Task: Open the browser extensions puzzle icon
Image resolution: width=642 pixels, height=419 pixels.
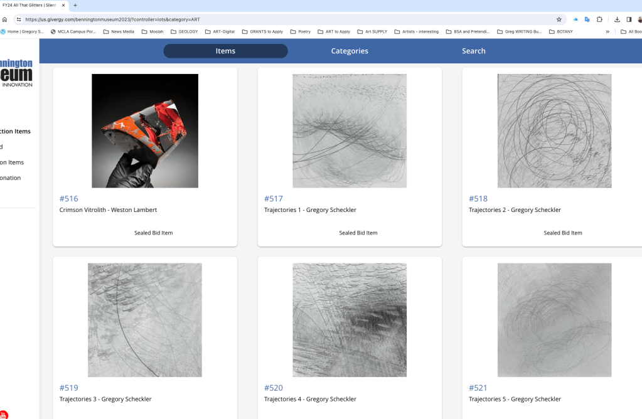Action: (599, 19)
